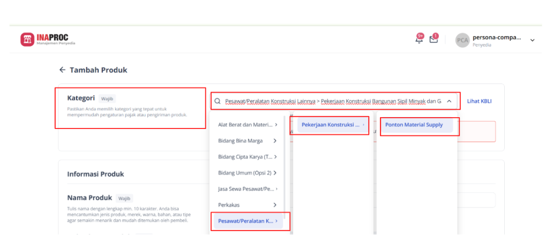Image resolution: width=554 pixels, height=250 pixels.
Task: Expand the persona-company account menu chevron
Action: [x=533, y=40]
